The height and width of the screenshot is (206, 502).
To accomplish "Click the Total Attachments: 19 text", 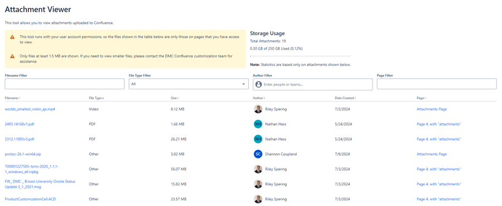I will pyautogui.click(x=268, y=41).
